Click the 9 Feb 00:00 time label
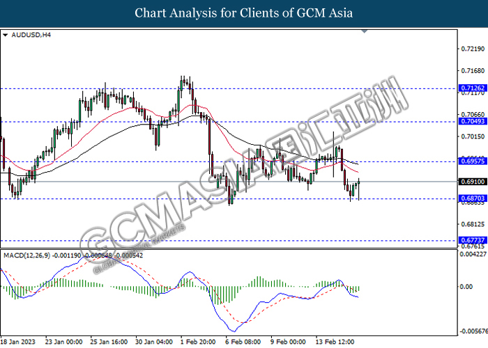Screen dimensions: 488x348 tap(289, 342)
